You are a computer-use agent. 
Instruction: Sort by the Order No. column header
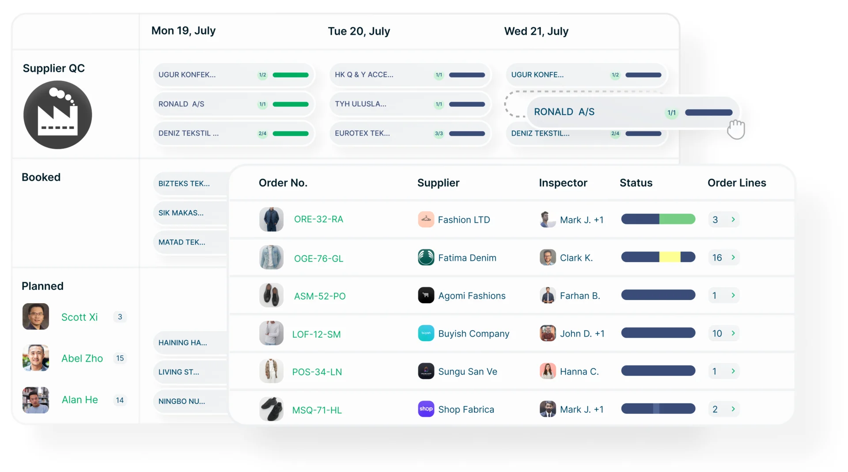tap(283, 183)
